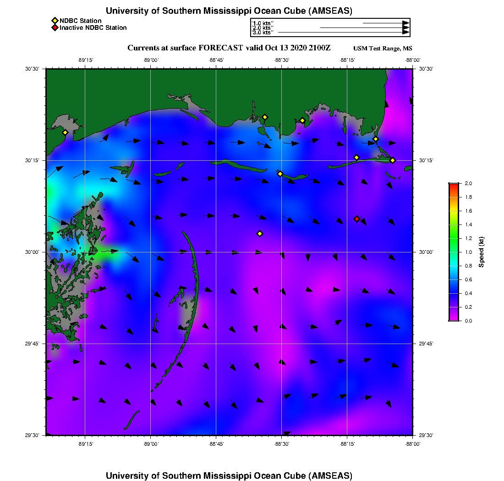Click the 'Speed (kt)' color bar label
The height and width of the screenshot is (481, 504).
481,252
